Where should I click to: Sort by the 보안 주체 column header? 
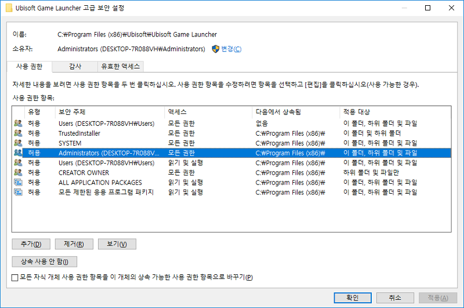110,112
